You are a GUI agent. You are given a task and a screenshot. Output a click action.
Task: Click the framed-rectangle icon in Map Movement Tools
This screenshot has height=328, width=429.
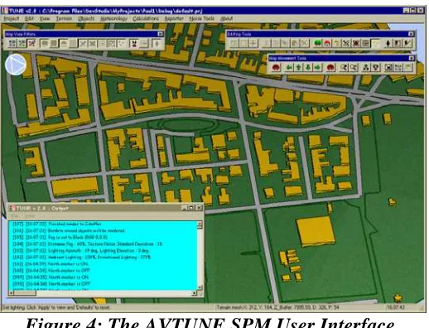tap(388, 67)
